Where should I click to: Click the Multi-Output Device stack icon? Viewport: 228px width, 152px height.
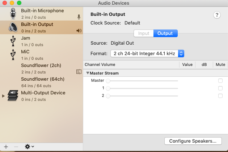click(13, 96)
